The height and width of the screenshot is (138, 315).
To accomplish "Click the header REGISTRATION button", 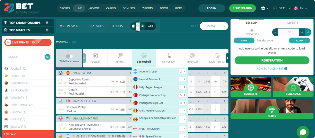I will coord(242,8).
